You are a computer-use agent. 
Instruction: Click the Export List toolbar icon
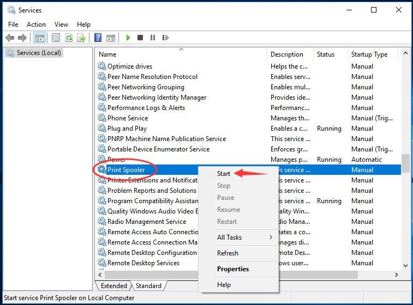(x=81, y=38)
